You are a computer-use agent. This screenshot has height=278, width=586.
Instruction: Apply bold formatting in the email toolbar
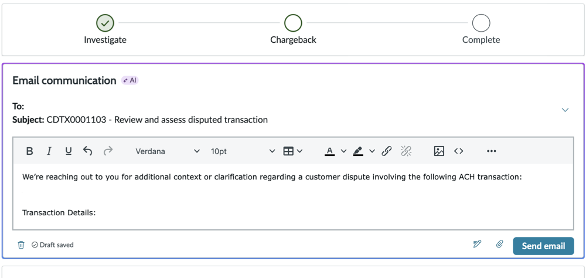29,151
